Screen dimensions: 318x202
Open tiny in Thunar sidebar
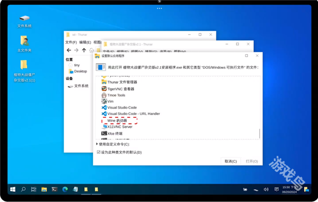tap(74, 65)
